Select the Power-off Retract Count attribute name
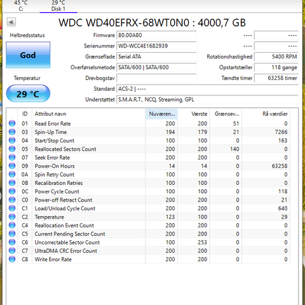The image size is (305, 305). click(x=64, y=200)
